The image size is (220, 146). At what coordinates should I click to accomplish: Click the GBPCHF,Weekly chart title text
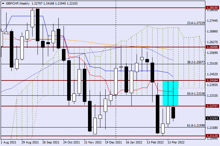pyautogui.click(x=18, y=4)
